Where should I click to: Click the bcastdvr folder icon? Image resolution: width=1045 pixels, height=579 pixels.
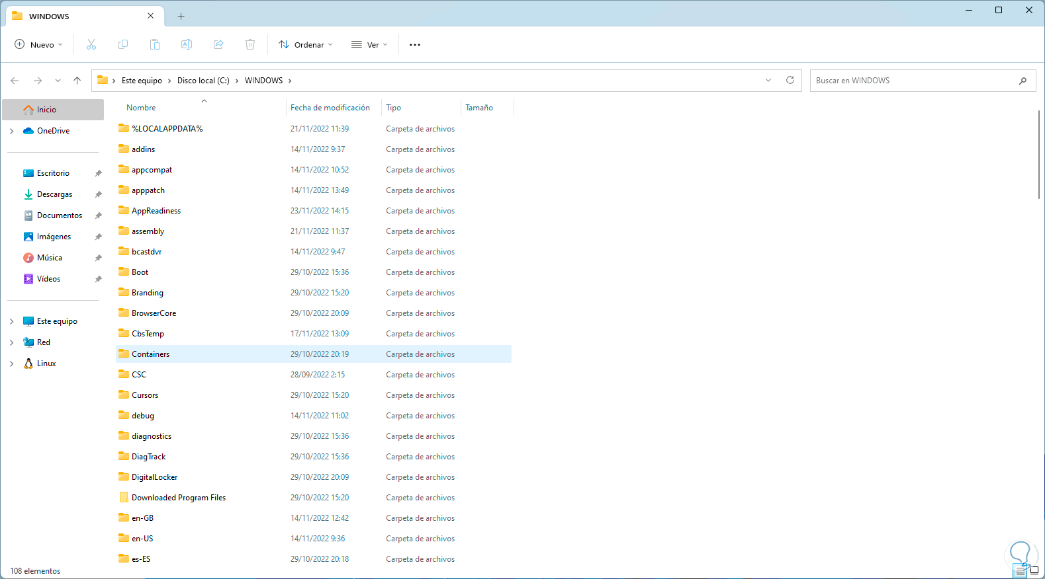click(x=124, y=251)
